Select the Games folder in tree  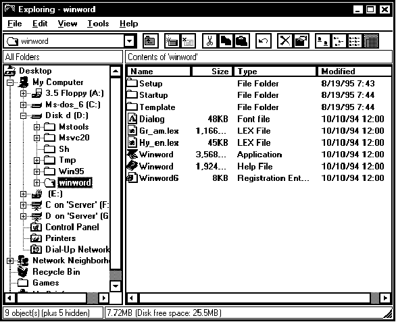(46, 283)
